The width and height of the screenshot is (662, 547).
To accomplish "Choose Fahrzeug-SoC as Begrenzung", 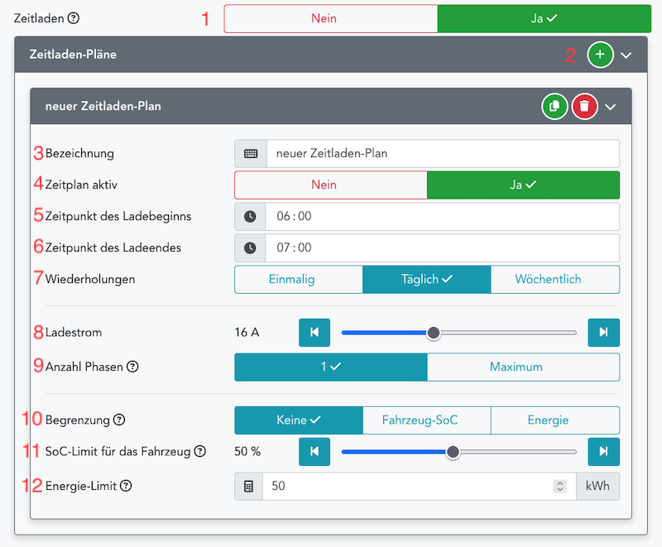I will point(426,420).
